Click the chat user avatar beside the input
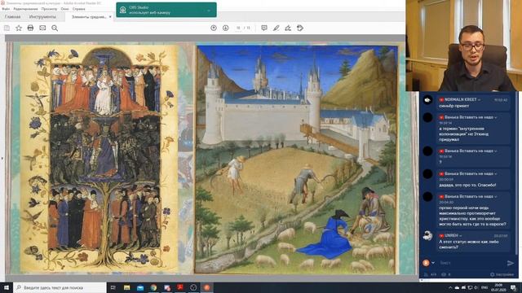522x293 pixels. point(426,263)
